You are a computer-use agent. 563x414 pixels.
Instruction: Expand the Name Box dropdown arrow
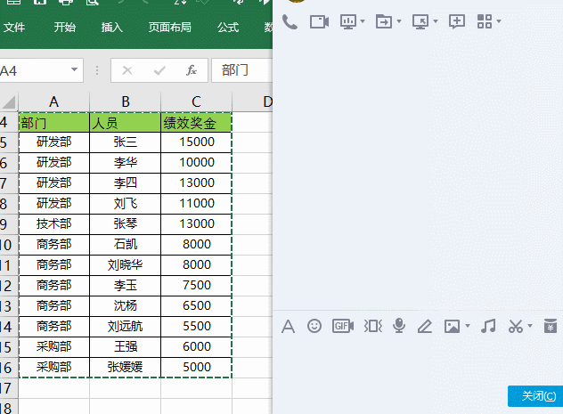click(x=74, y=69)
